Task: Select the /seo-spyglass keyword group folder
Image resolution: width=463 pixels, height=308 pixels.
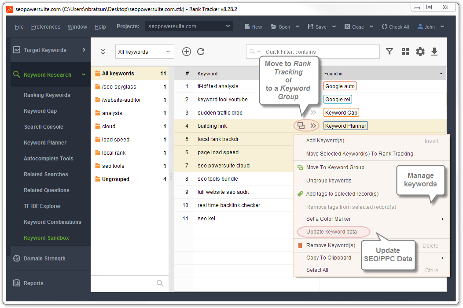Action: (x=130, y=87)
